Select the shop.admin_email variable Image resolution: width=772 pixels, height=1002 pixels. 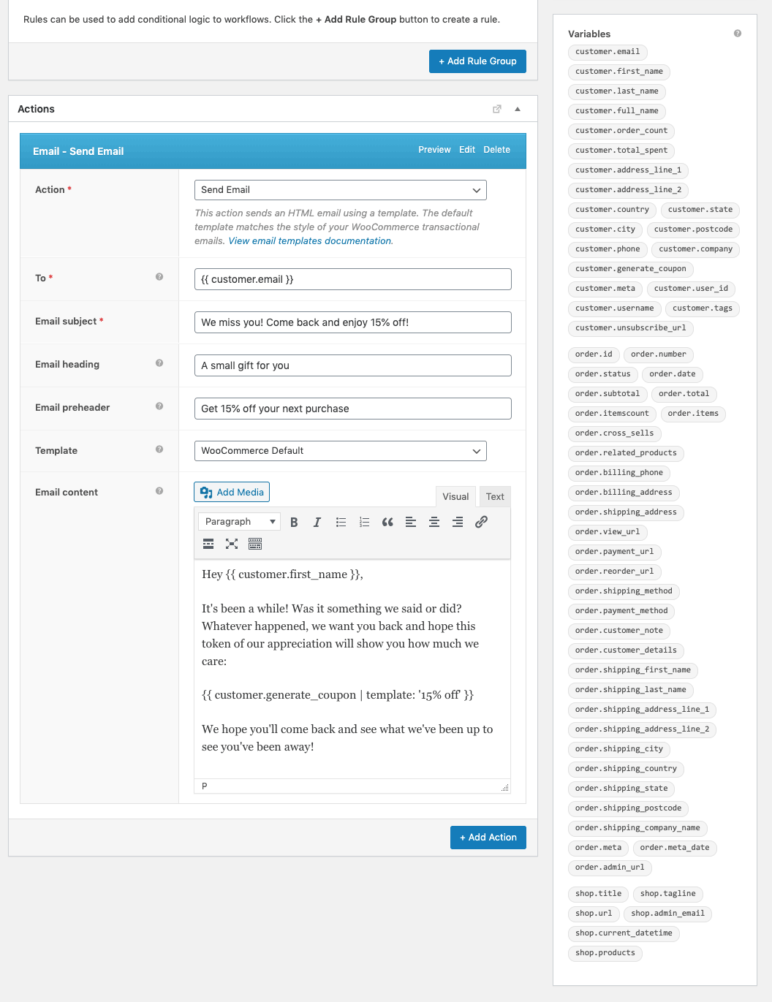[x=668, y=914]
